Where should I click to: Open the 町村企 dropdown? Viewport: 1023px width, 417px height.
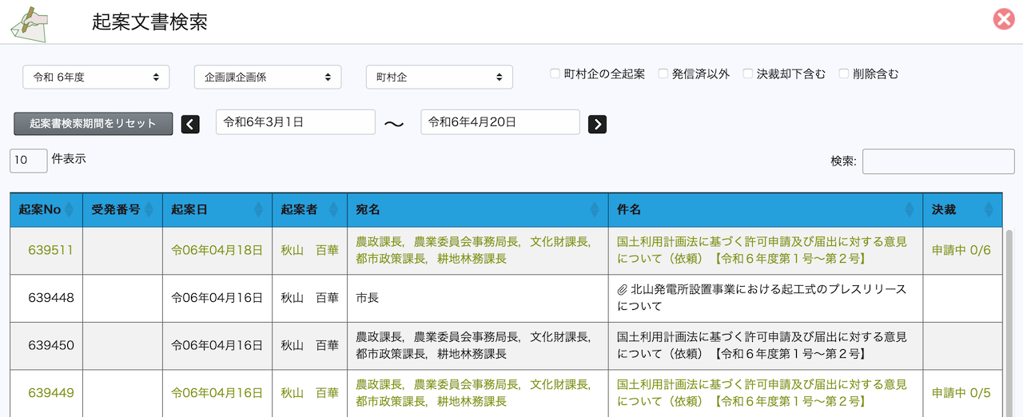coord(439,77)
